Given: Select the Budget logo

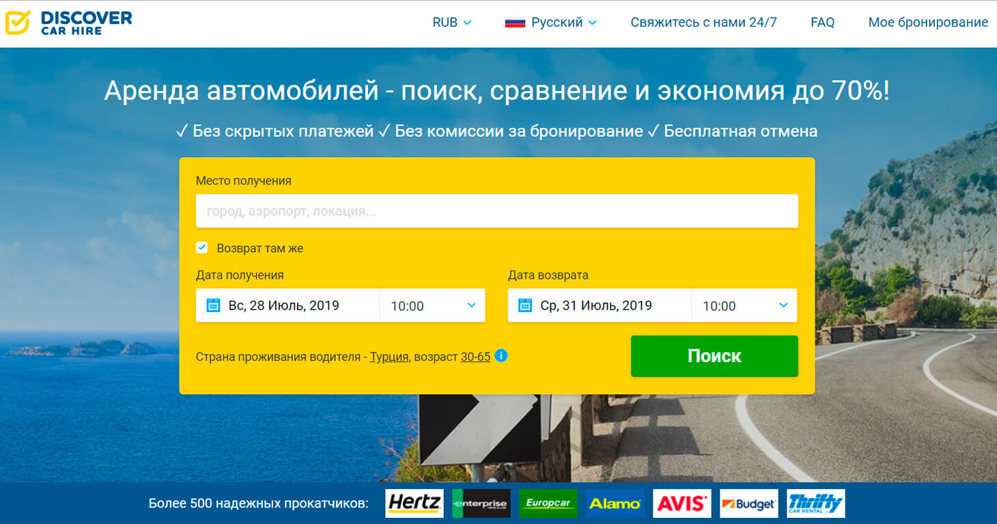Looking at the screenshot, I should pos(748,504).
